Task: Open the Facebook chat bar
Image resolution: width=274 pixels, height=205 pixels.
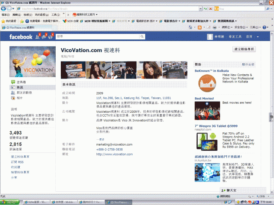Action: [x=243, y=190]
